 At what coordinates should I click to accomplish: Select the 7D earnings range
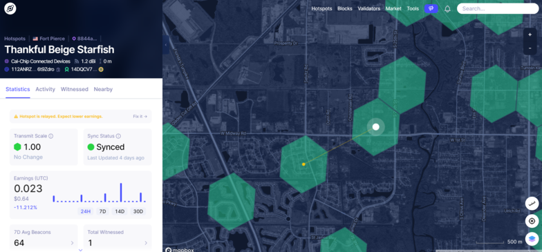coord(102,211)
